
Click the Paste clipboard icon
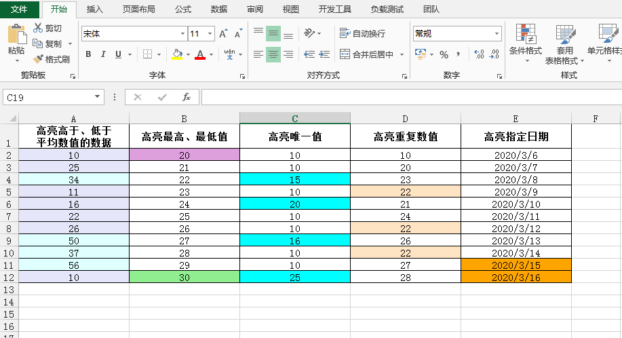click(x=17, y=34)
